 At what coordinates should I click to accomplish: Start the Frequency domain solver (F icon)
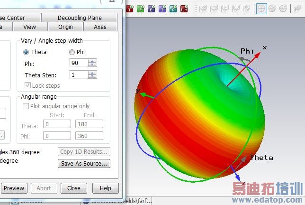[x=141, y=9]
